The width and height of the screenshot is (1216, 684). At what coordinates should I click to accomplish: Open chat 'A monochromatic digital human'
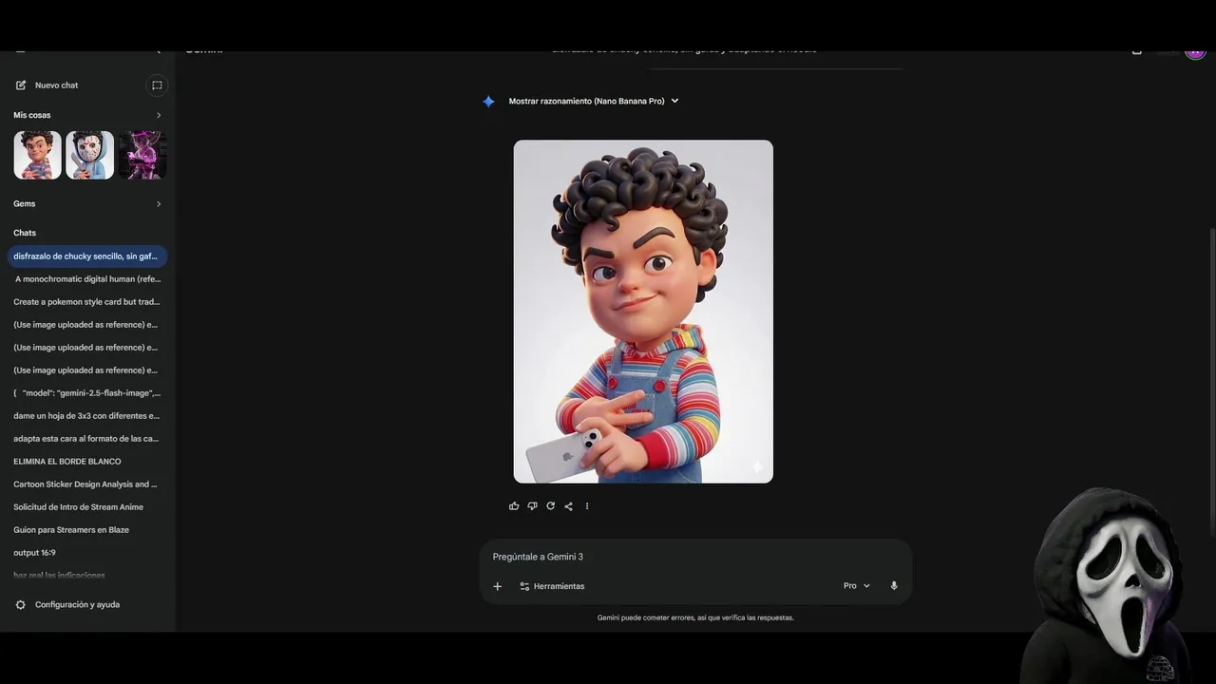87,279
